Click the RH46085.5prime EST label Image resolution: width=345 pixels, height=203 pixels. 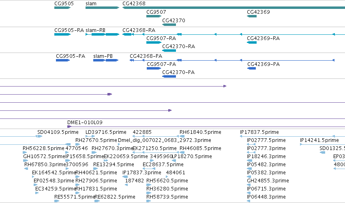(x=200, y=148)
